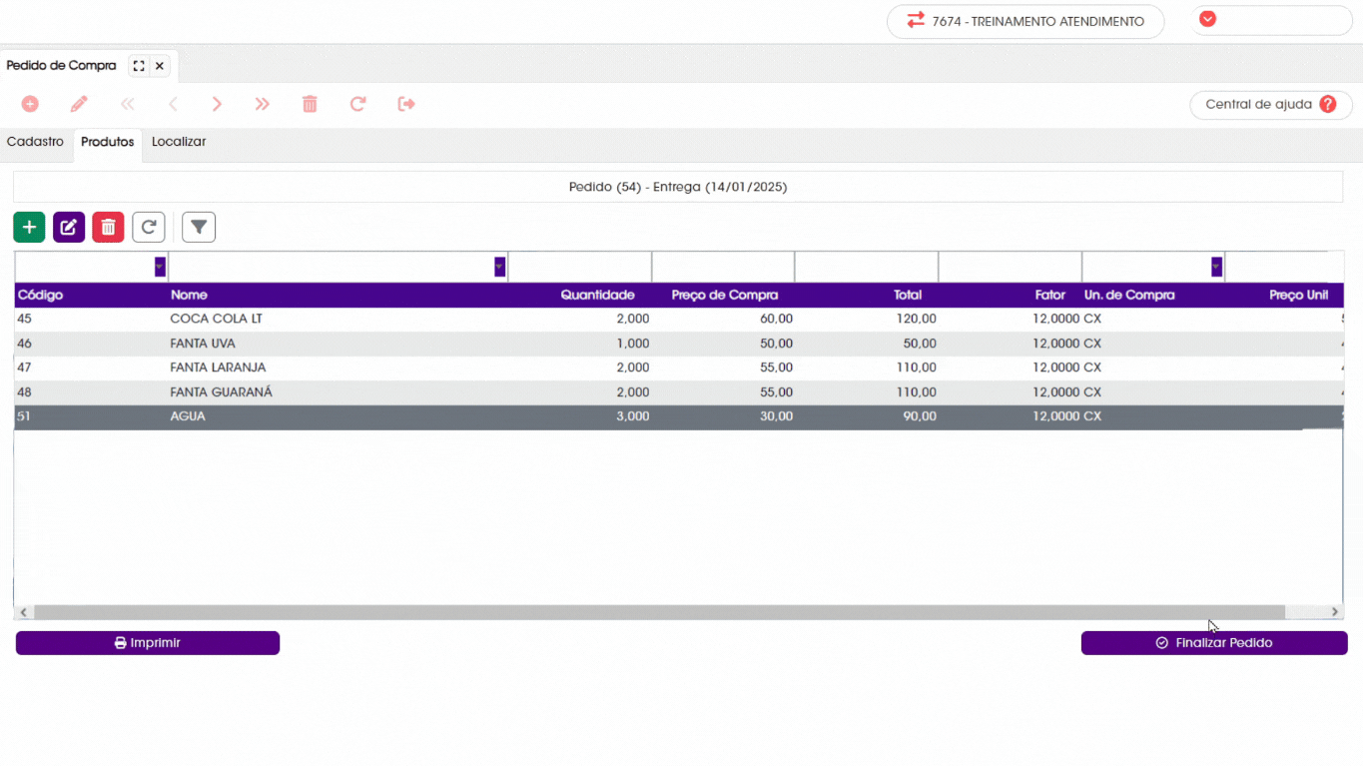This screenshot has width=1363, height=766.
Task: Click Fator column filter input field
Action: 1011,267
